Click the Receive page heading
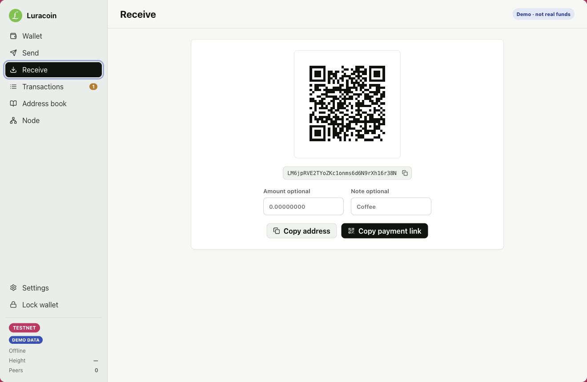Image resolution: width=587 pixels, height=382 pixels. click(x=138, y=15)
